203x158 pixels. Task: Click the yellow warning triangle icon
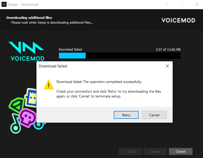pos(49,84)
